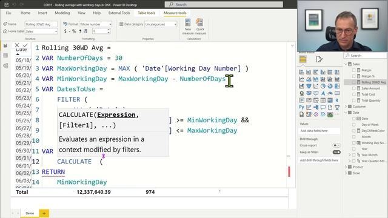Expand the Store table in Fields
Screen dimensions: 388x218
(x=346, y=173)
